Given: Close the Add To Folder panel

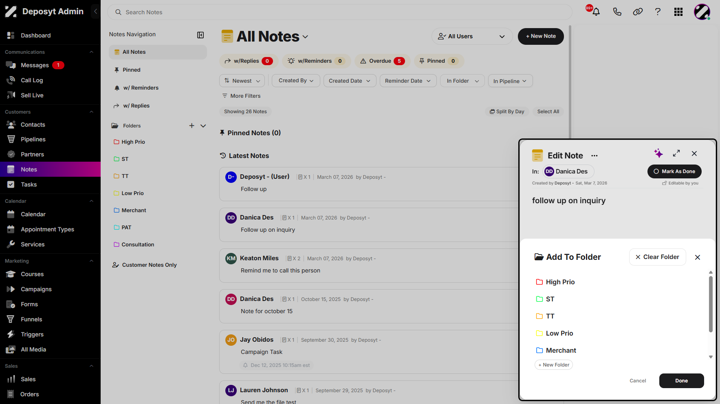Looking at the screenshot, I should tap(698, 257).
